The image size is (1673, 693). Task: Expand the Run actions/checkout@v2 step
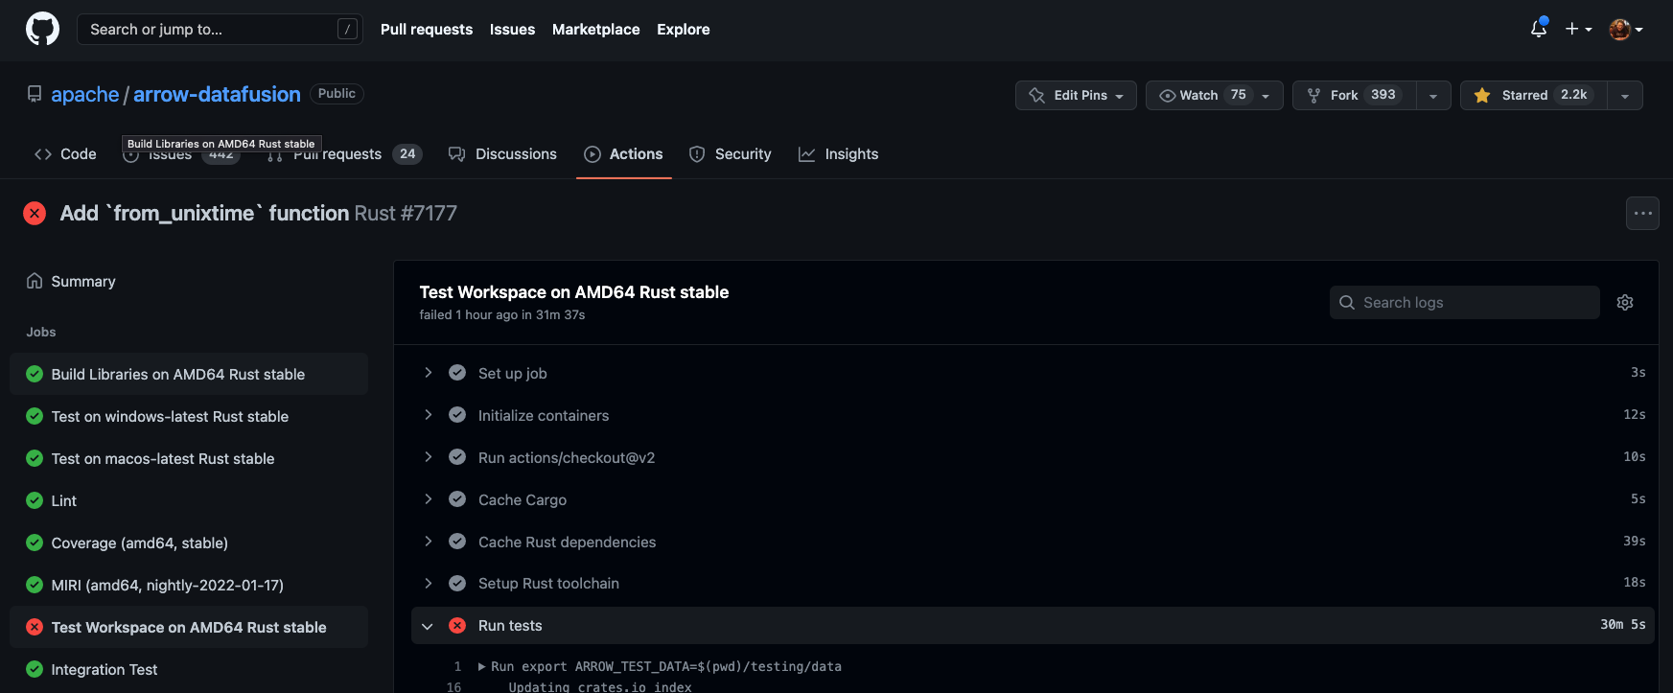pos(428,457)
